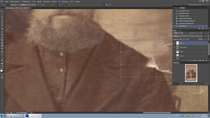210x118 pixels.
Task: Select the Brush tool
Action: [2, 31]
